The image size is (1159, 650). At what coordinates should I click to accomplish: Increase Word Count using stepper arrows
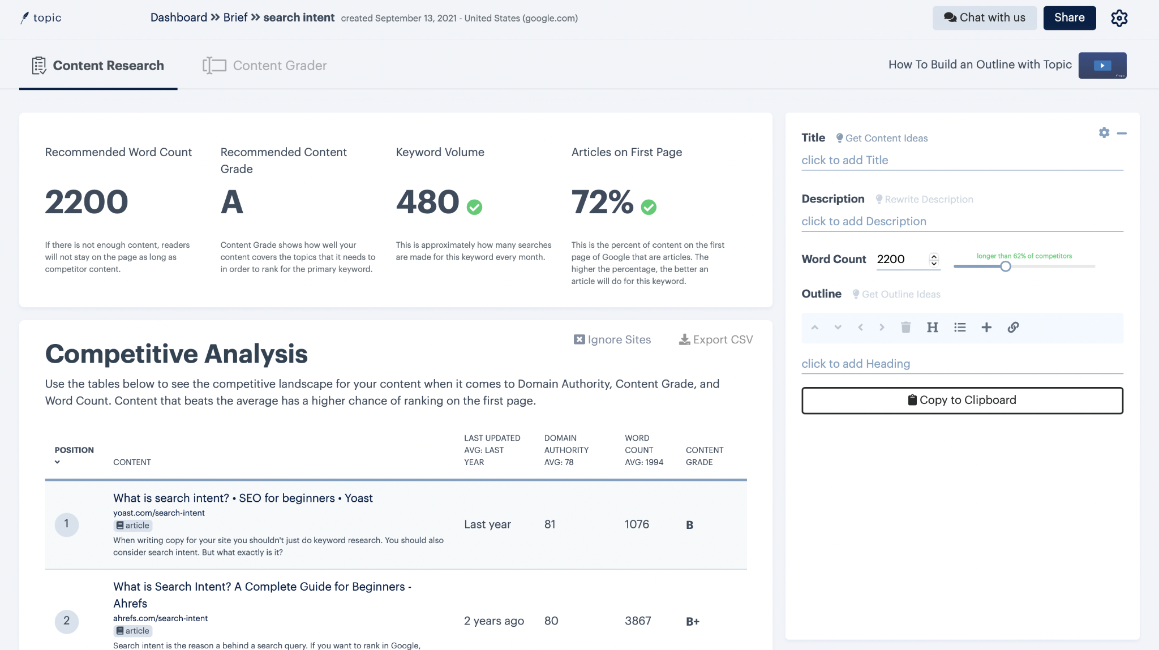934,256
